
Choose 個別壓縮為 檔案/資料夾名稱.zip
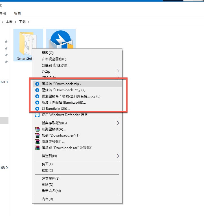click(x=77, y=96)
